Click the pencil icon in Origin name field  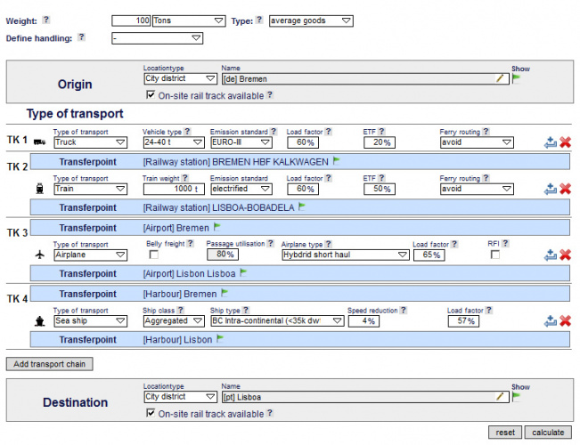pyautogui.click(x=501, y=78)
